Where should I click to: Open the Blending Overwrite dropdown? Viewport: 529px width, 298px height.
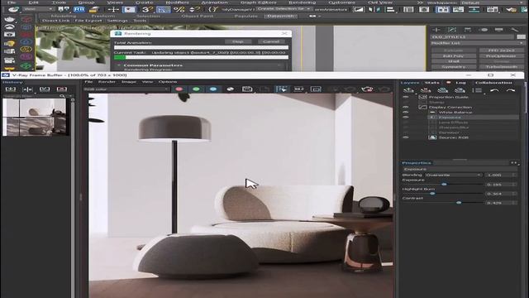coord(454,175)
